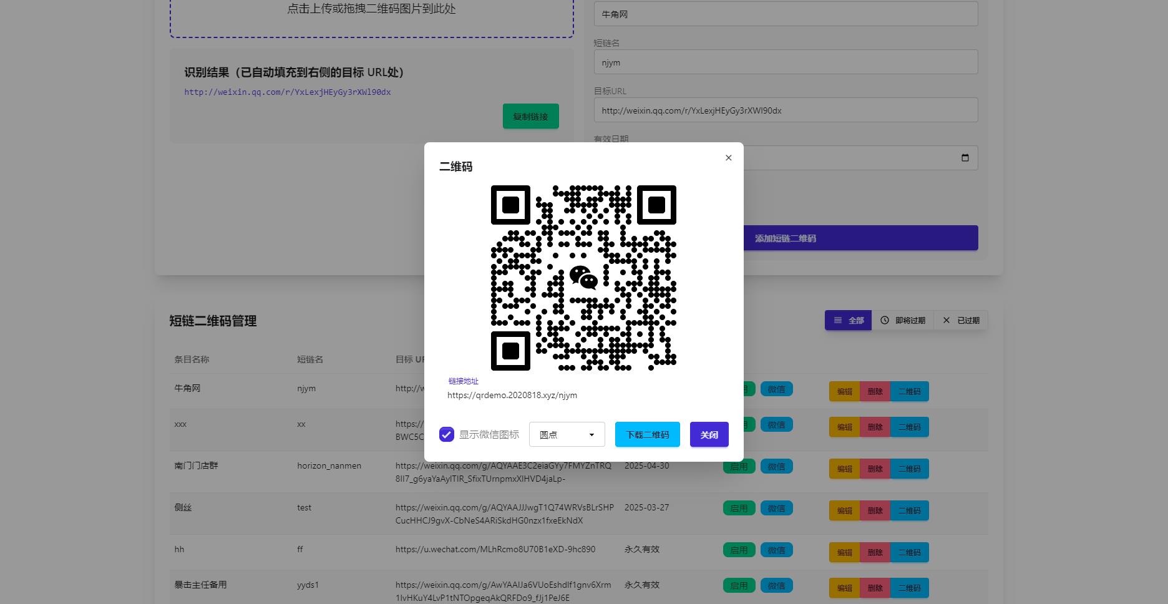Click 微信 tag in 牛角网 row

[x=776, y=389]
